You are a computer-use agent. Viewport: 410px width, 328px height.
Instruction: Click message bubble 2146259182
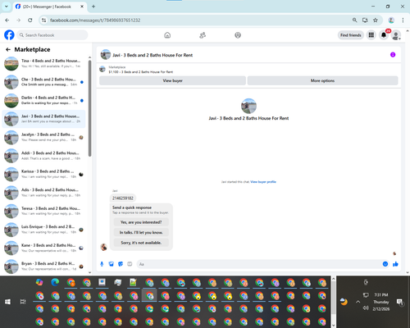123,198
